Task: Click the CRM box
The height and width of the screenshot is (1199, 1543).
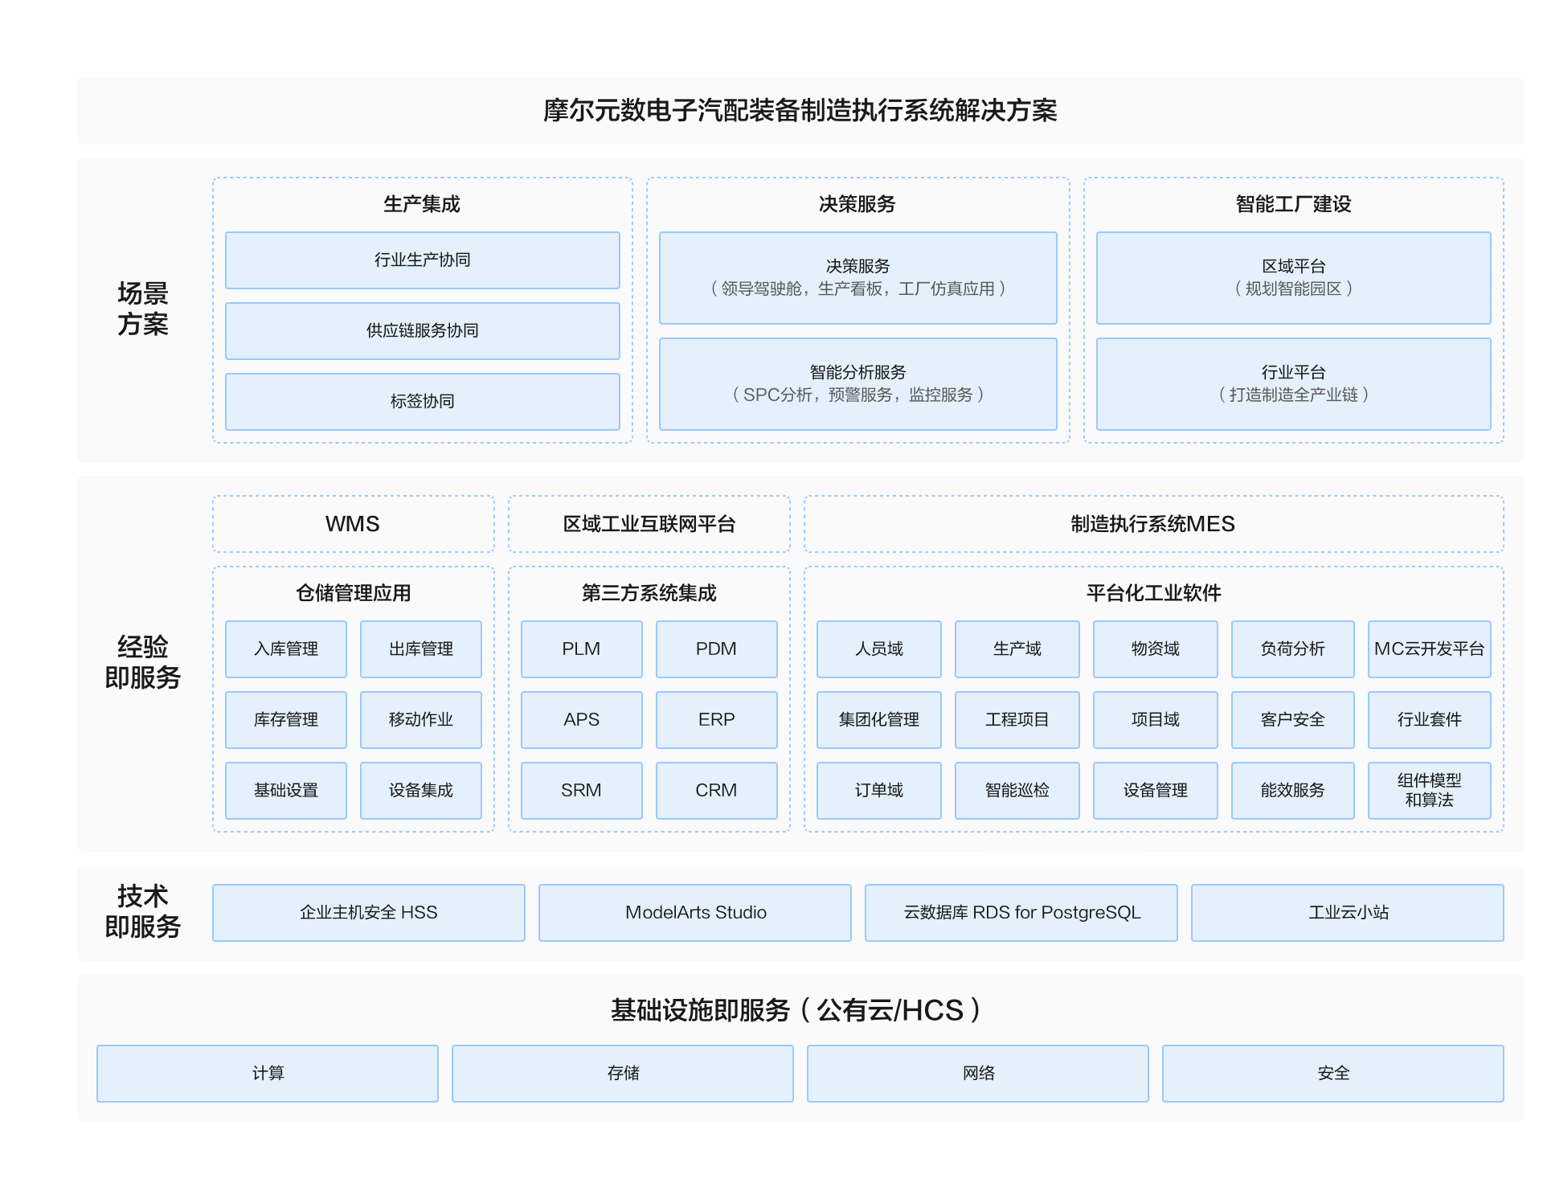Action: click(716, 791)
